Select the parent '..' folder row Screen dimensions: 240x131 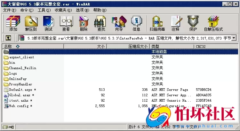120,52
